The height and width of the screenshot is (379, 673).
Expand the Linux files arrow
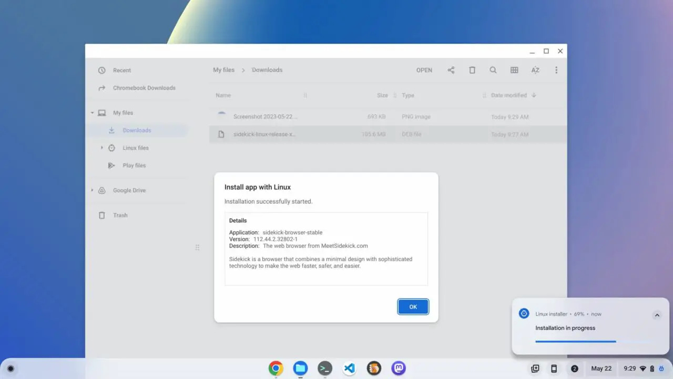click(102, 148)
